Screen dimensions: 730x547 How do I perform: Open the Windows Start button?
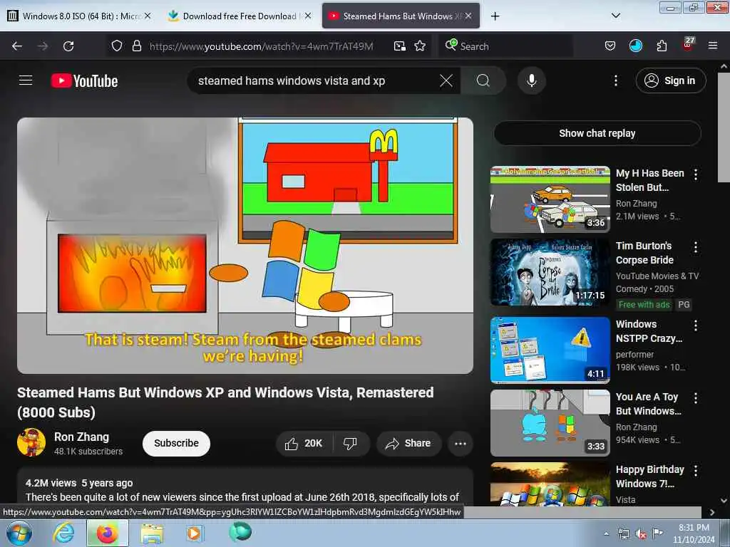[19, 533]
